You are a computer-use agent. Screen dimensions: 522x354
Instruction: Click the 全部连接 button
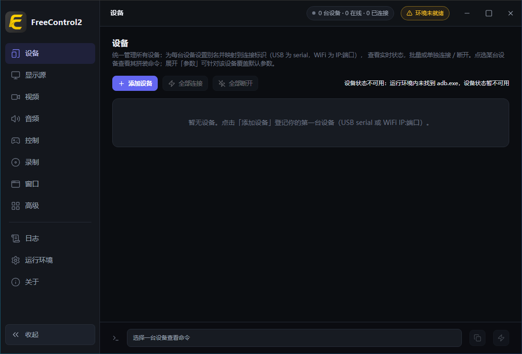coord(185,83)
